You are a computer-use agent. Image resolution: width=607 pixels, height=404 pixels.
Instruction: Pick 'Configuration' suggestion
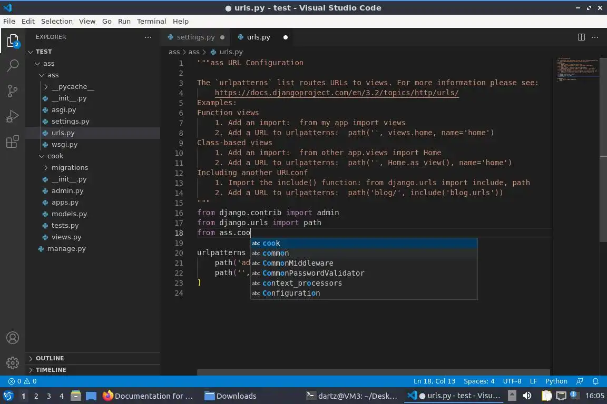[364, 294]
